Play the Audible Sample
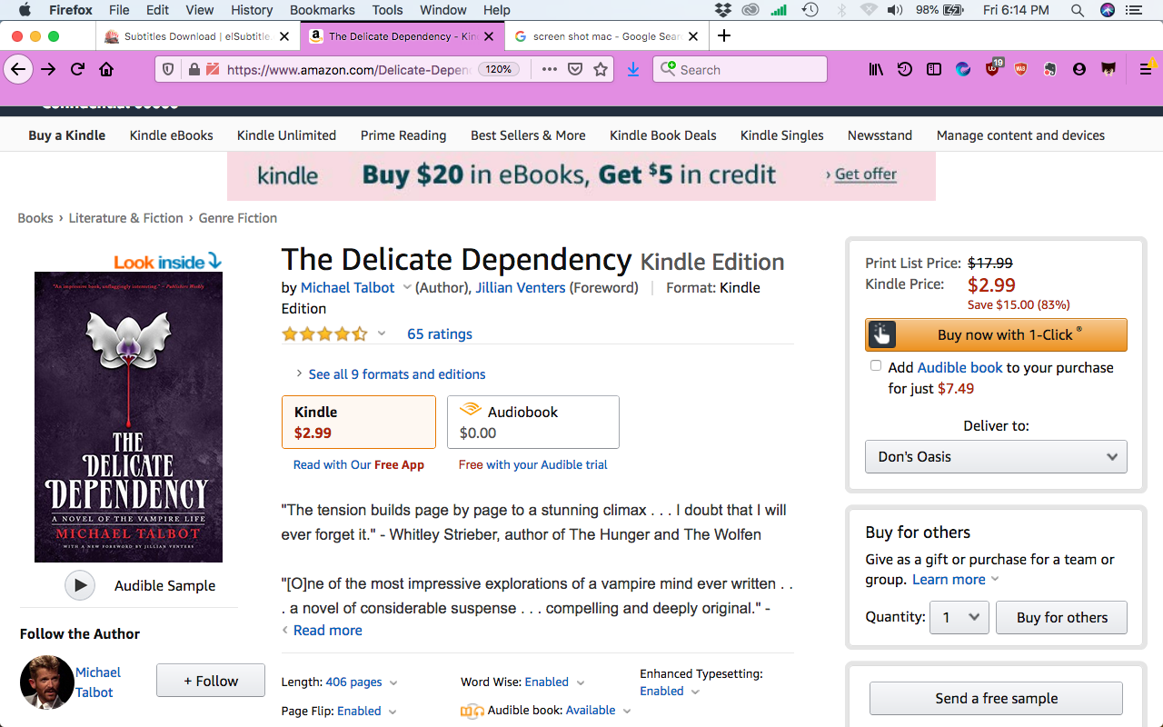 tap(80, 585)
